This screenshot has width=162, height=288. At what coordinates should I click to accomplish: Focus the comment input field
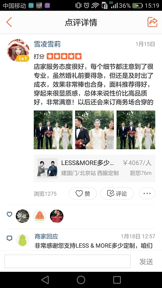(67, 261)
